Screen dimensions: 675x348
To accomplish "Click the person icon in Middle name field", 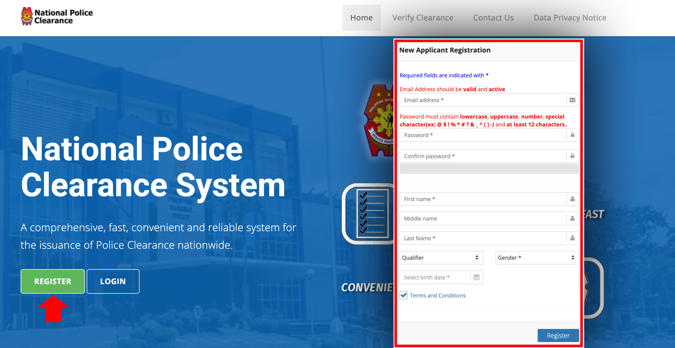I will click(573, 218).
